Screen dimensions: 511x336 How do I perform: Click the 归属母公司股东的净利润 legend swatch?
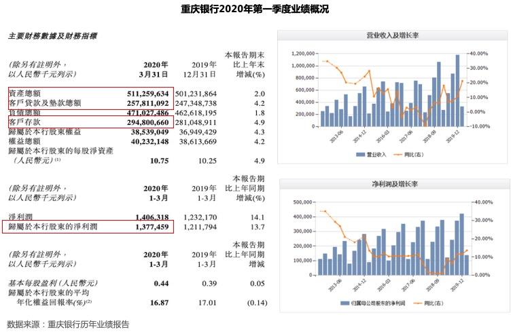pos(345,303)
